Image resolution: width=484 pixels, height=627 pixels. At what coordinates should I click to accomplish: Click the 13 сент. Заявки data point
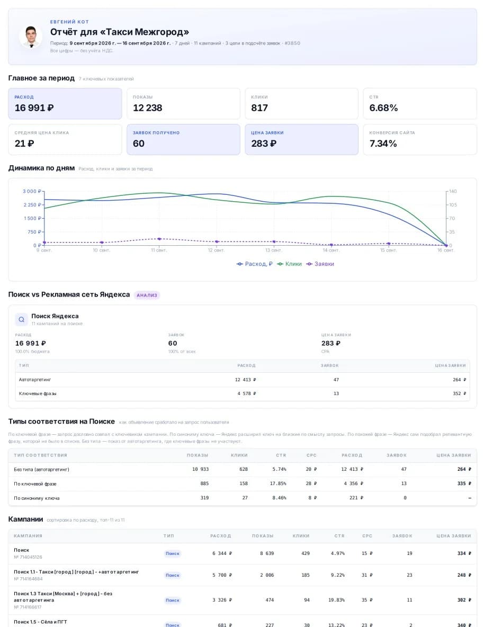[x=274, y=241]
